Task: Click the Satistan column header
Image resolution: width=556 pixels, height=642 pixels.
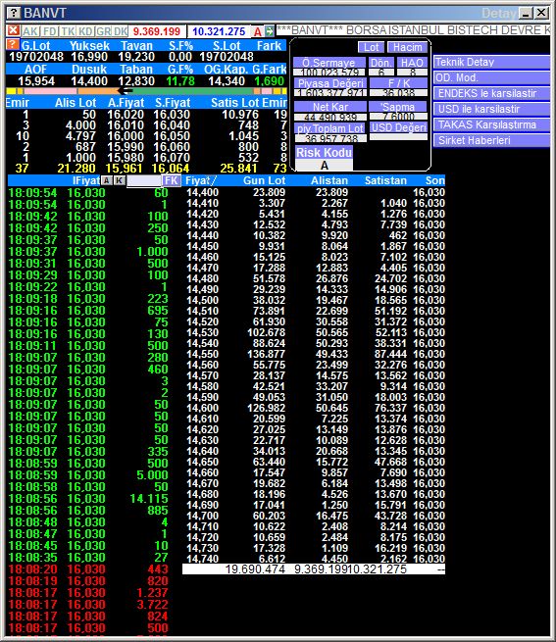Action: (x=385, y=180)
